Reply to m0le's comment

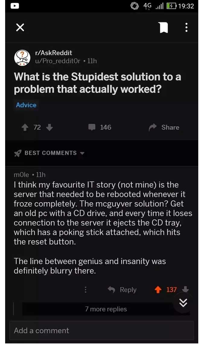(x=122, y=290)
